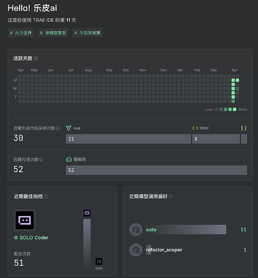Select the 单模型挚友 tag
Image resolution: width=258 pixels, height=278 pixels.
[x=53, y=33]
